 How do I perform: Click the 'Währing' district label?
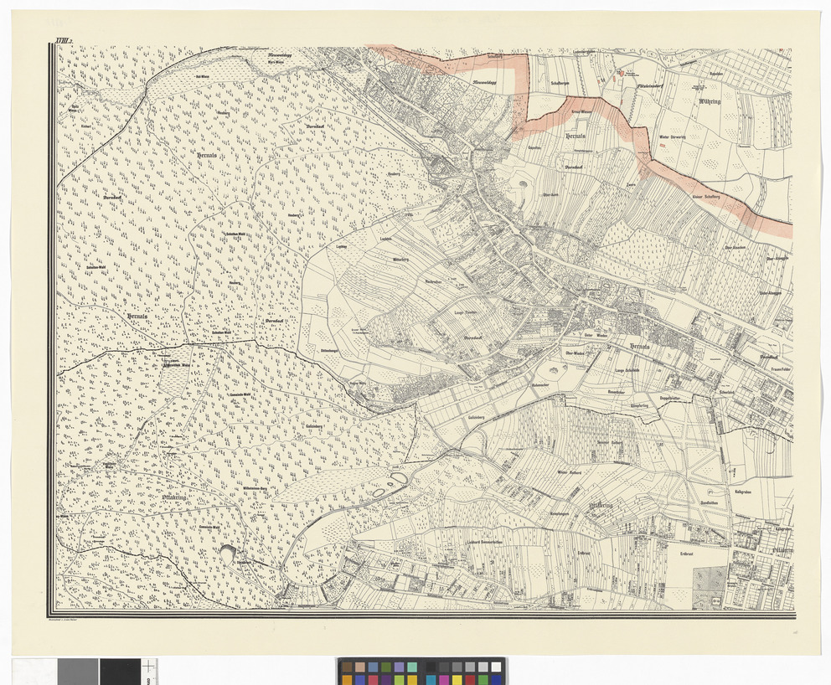pyautogui.click(x=709, y=100)
